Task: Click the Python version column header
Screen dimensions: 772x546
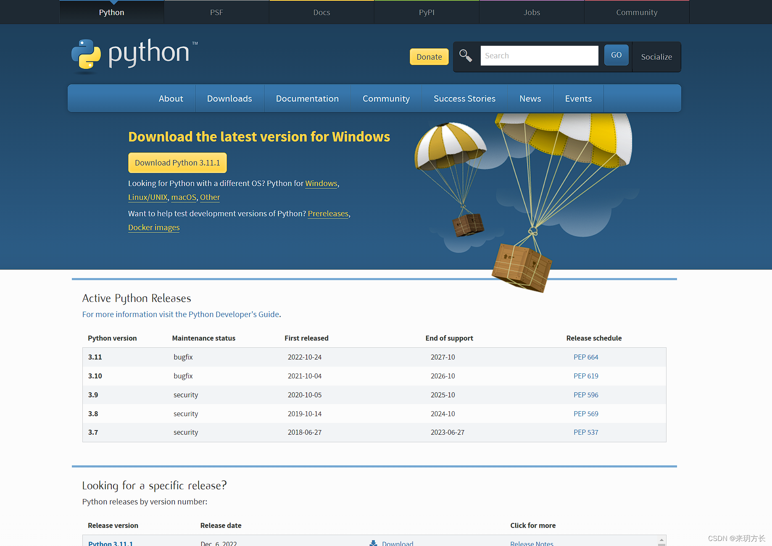Action: (112, 338)
